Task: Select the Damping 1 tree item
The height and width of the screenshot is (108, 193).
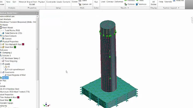Action: [x=7, y=53]
